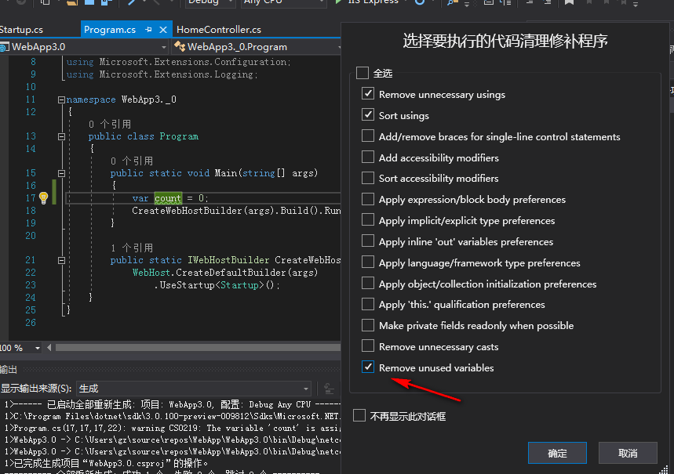Collapse the CreateWebHostBuilder method block
Image resolution: width=674 pixels, height=474 pixels.
pyautogui.click(x=61, y=260)
